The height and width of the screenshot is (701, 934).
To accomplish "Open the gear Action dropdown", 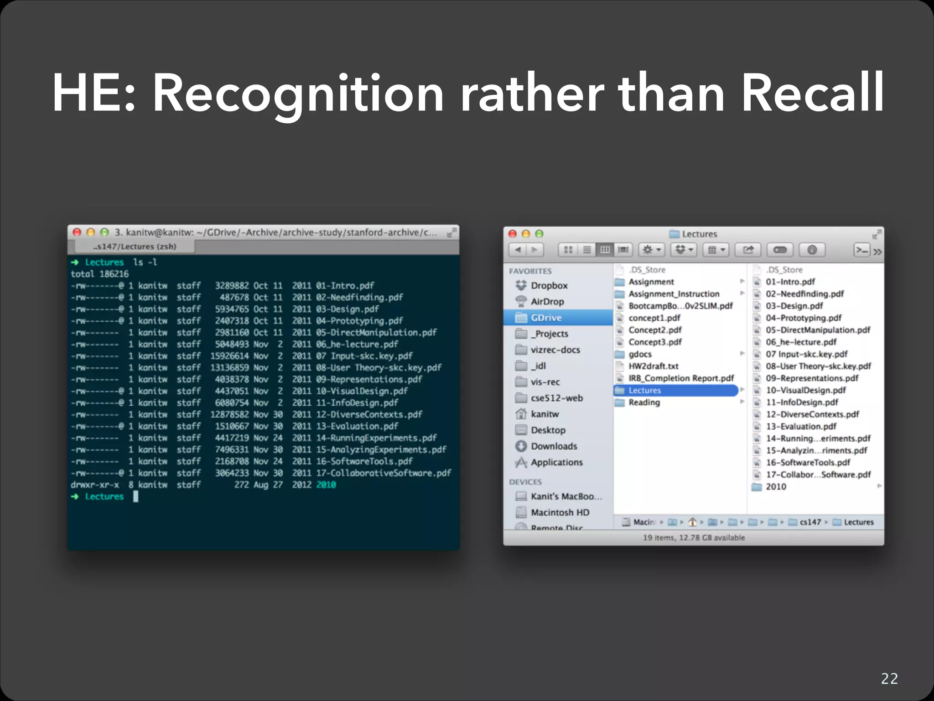I will click(651, 250).
